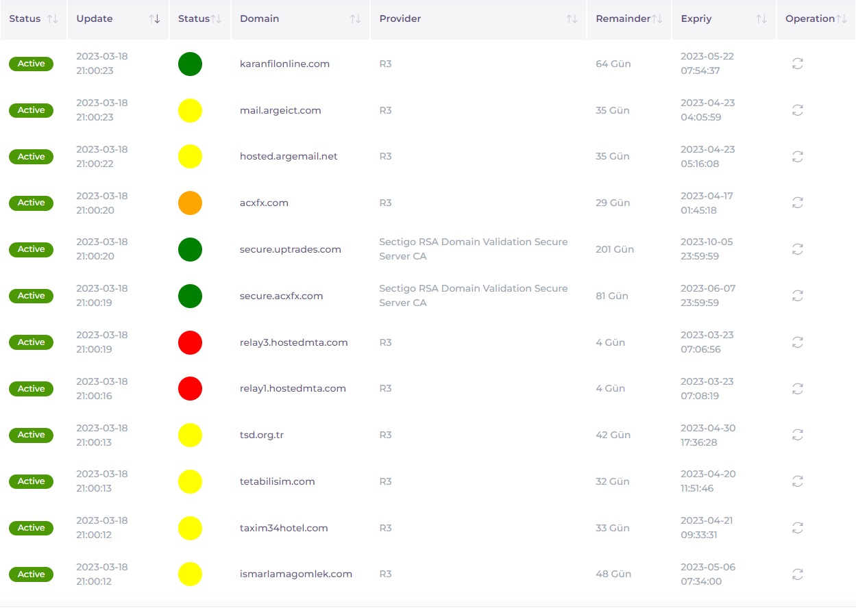856x608 pixels.
Task: Refresh secure.uptrades.com certificate status
Action: point(797,249)
